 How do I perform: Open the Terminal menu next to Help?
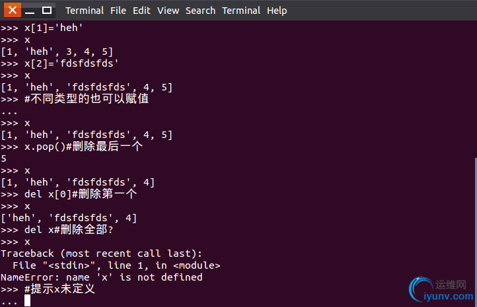(241, 11)
